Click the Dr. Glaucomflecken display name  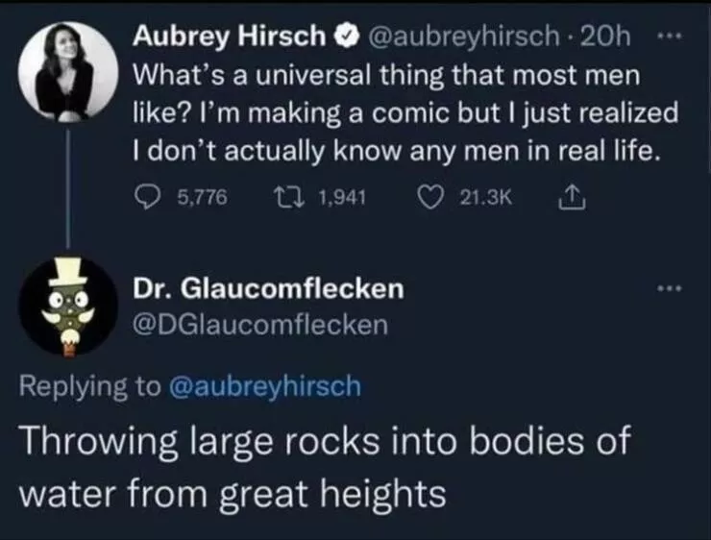pos(268,288)
